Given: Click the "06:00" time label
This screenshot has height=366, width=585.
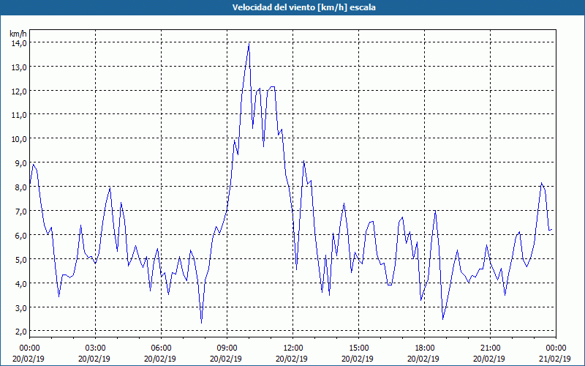Looking at the screenshot, I should tap(161, 348).
